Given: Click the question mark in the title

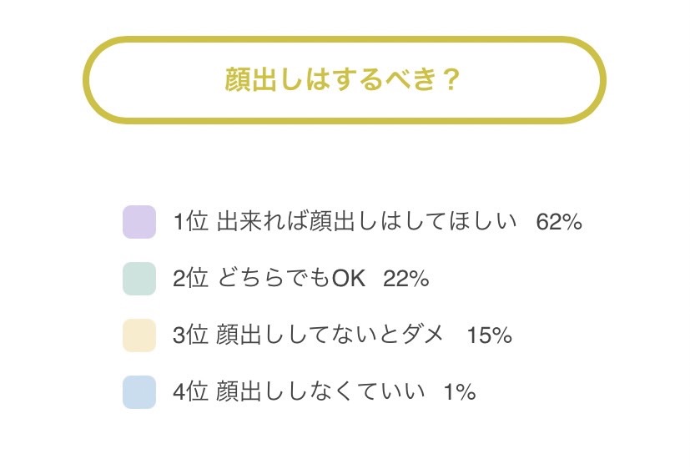Looking at the screenshot, I should [x=450, y=81].
